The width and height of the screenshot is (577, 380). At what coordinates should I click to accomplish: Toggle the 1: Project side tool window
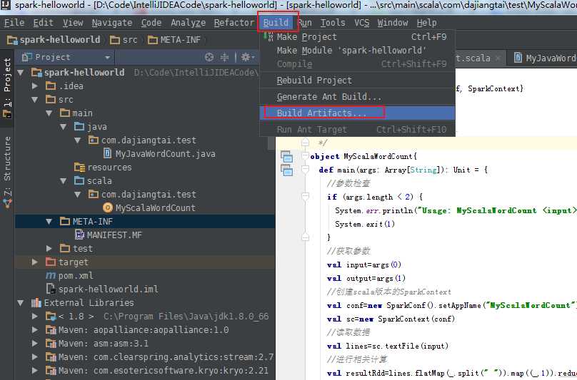tap(7, 88)
